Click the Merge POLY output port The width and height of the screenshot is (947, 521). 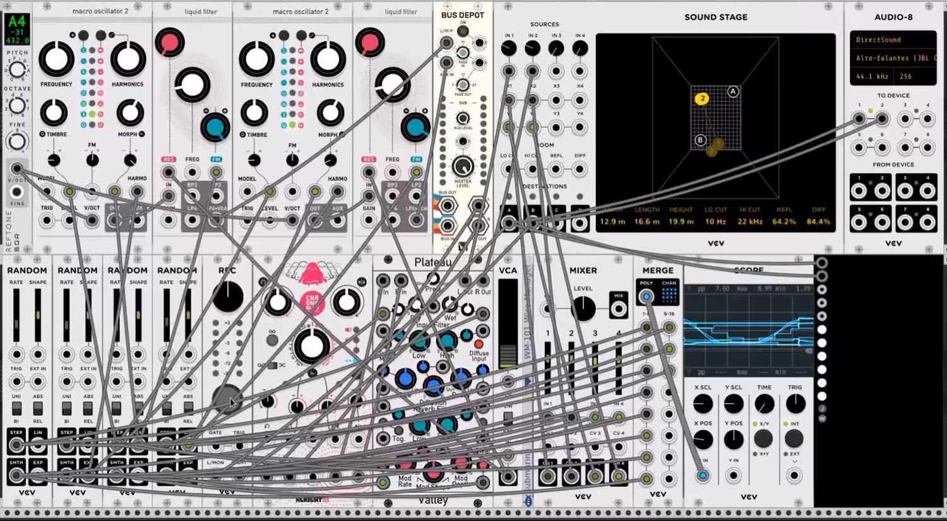(x=646, y=296)
